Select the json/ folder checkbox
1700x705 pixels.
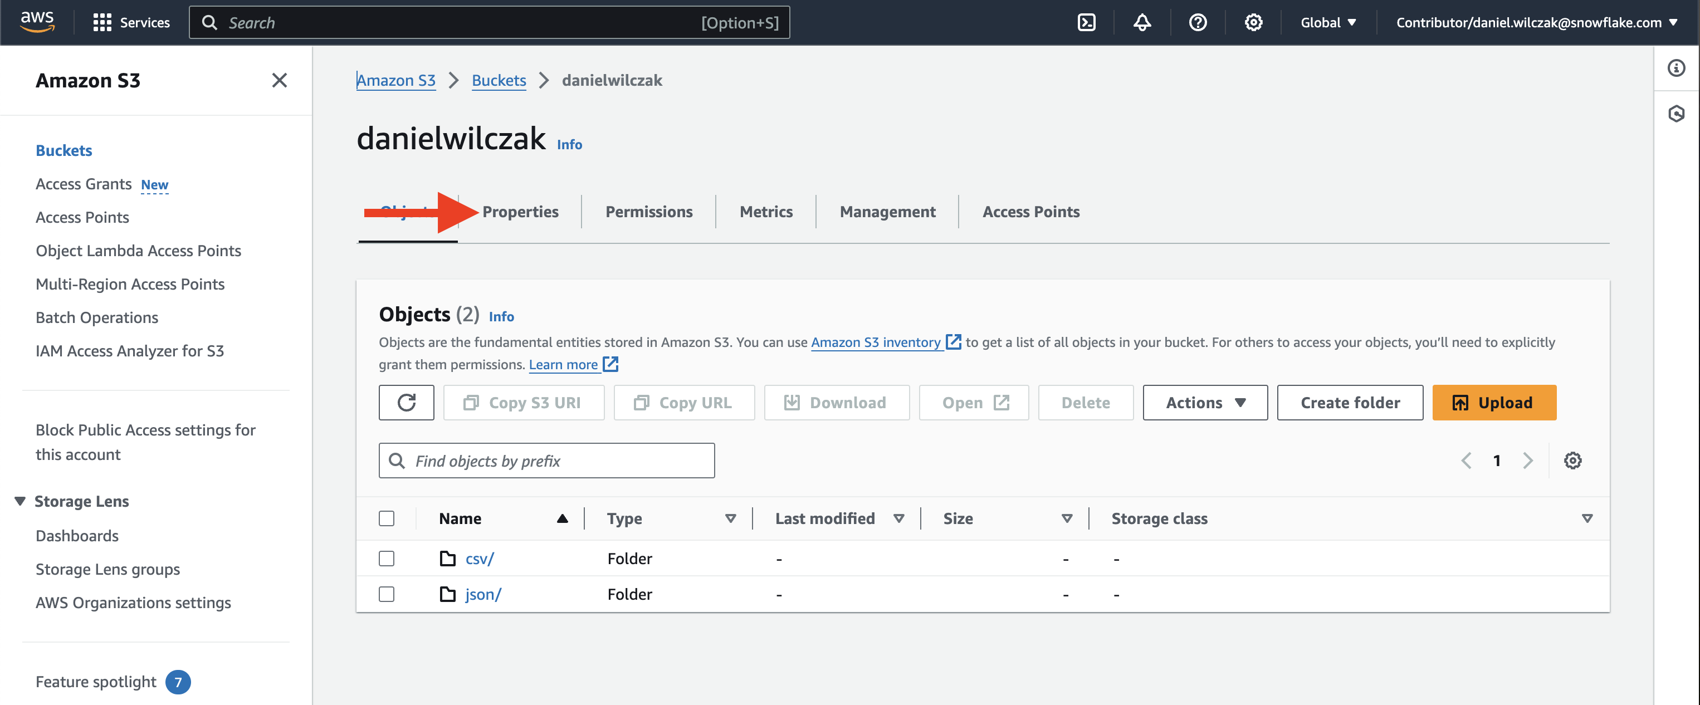tap(387, 594)
